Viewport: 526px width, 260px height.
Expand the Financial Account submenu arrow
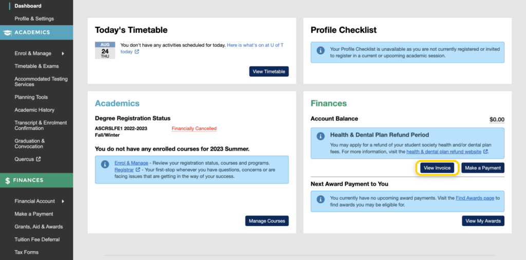[x=63, y=201]
